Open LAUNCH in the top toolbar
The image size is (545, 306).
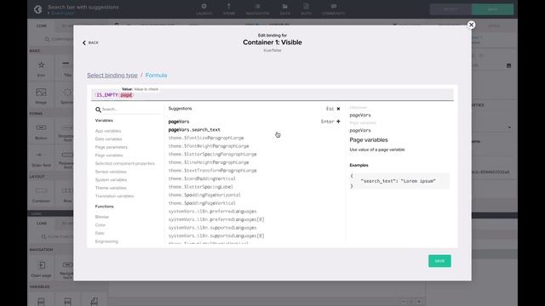[x=204, y=9]
